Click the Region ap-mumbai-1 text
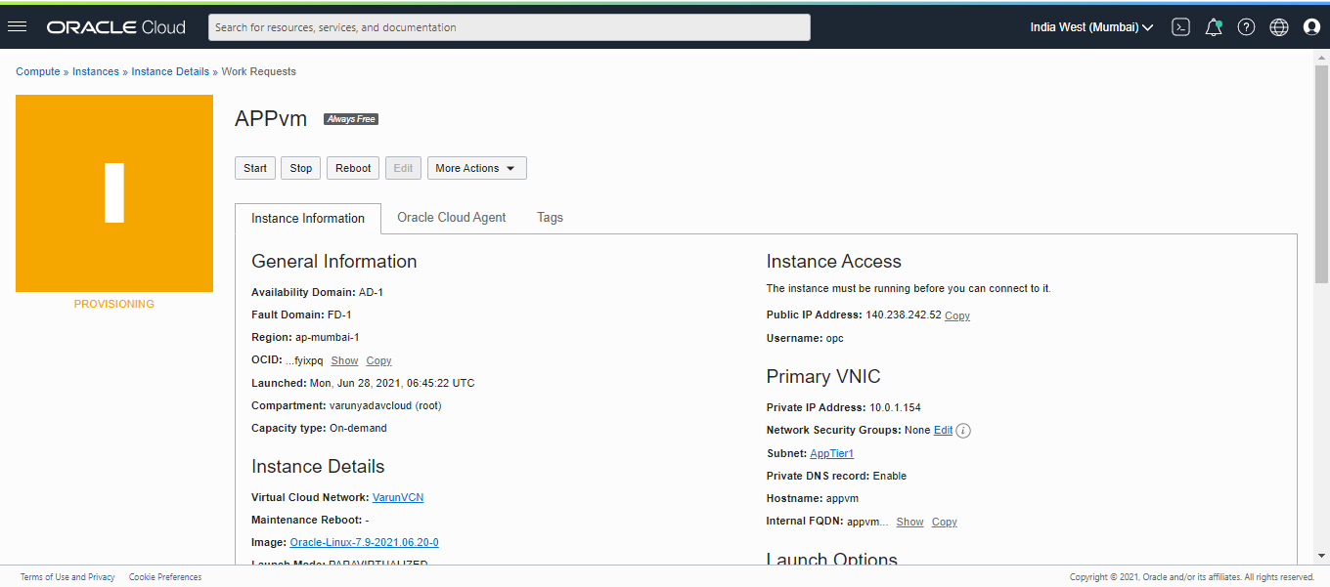The height and width of the screenshot is (587, 1330). [328, 337]
